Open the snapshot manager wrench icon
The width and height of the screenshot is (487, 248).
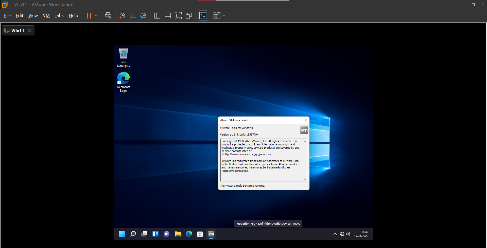[143, 16]
